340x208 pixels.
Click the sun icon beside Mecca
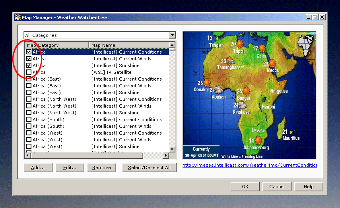pos(272,63)
